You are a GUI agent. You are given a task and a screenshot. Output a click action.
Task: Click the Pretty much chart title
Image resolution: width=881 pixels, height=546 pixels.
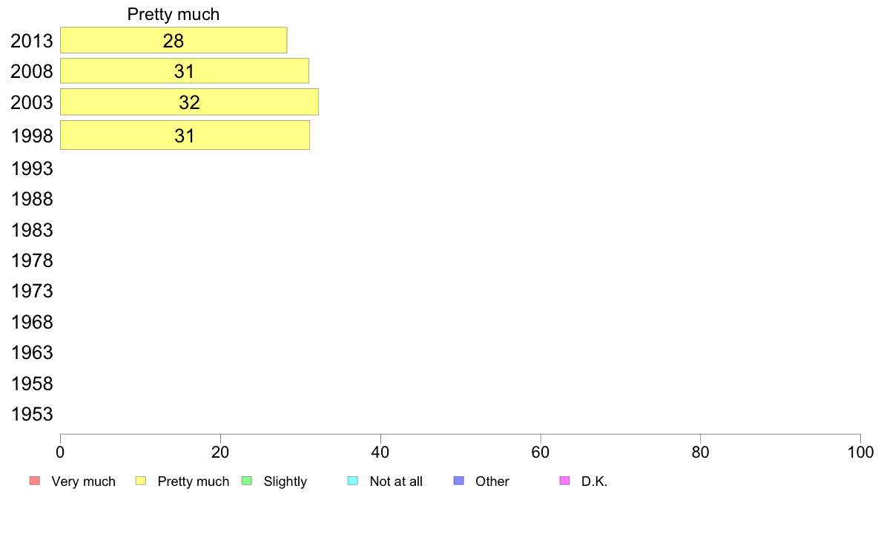click(173, 15)
